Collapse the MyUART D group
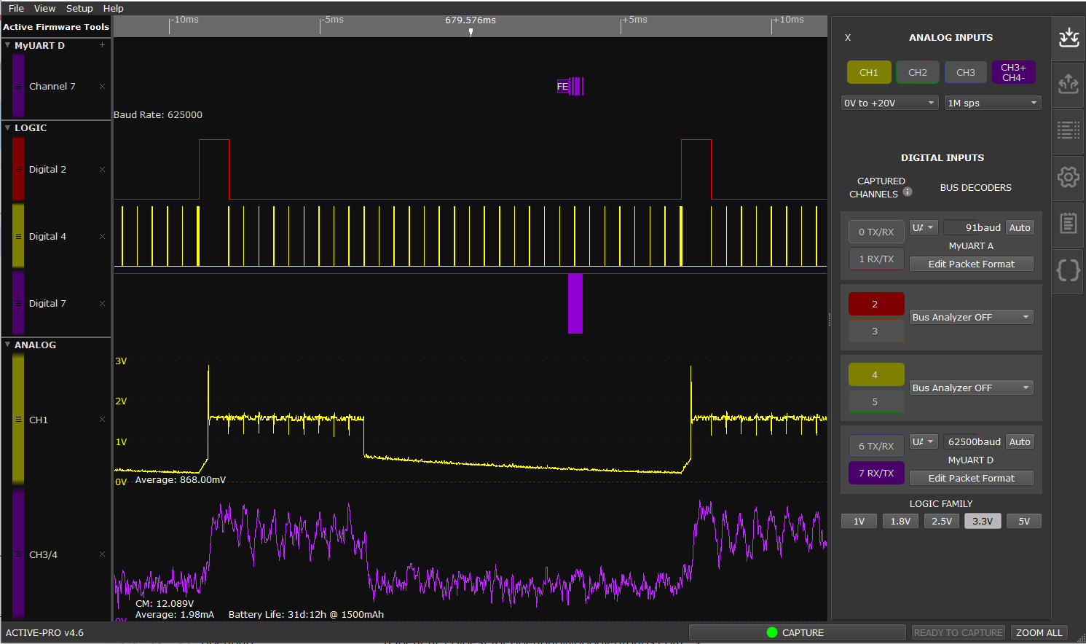Image resolution: width=1086 pixels, height=644 pixels. point(8,45)
